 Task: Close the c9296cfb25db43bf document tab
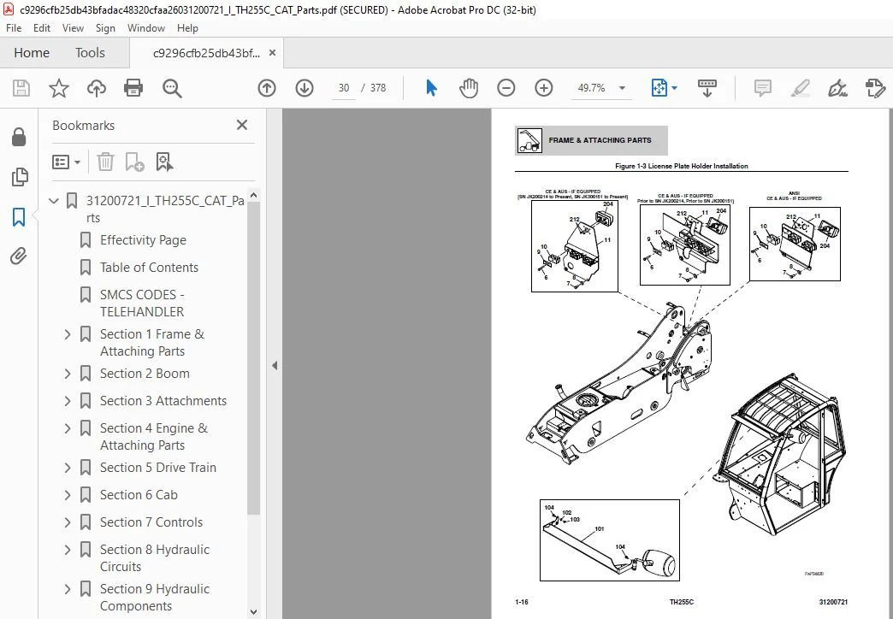(272, 53)
